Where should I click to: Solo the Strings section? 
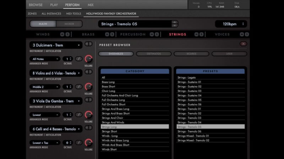(x=201, y=34)
